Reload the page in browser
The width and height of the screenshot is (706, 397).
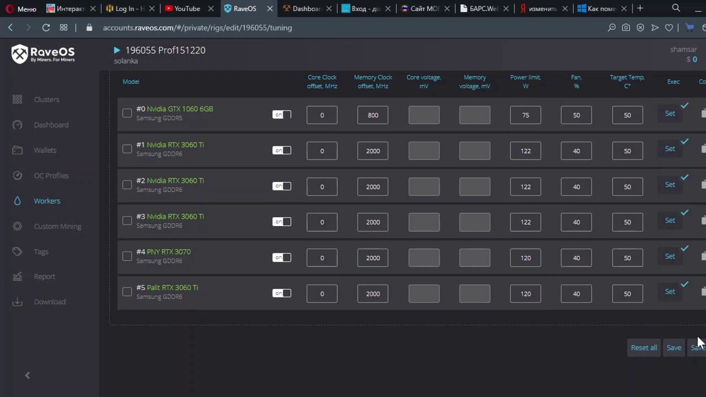[x=46, y=28]
